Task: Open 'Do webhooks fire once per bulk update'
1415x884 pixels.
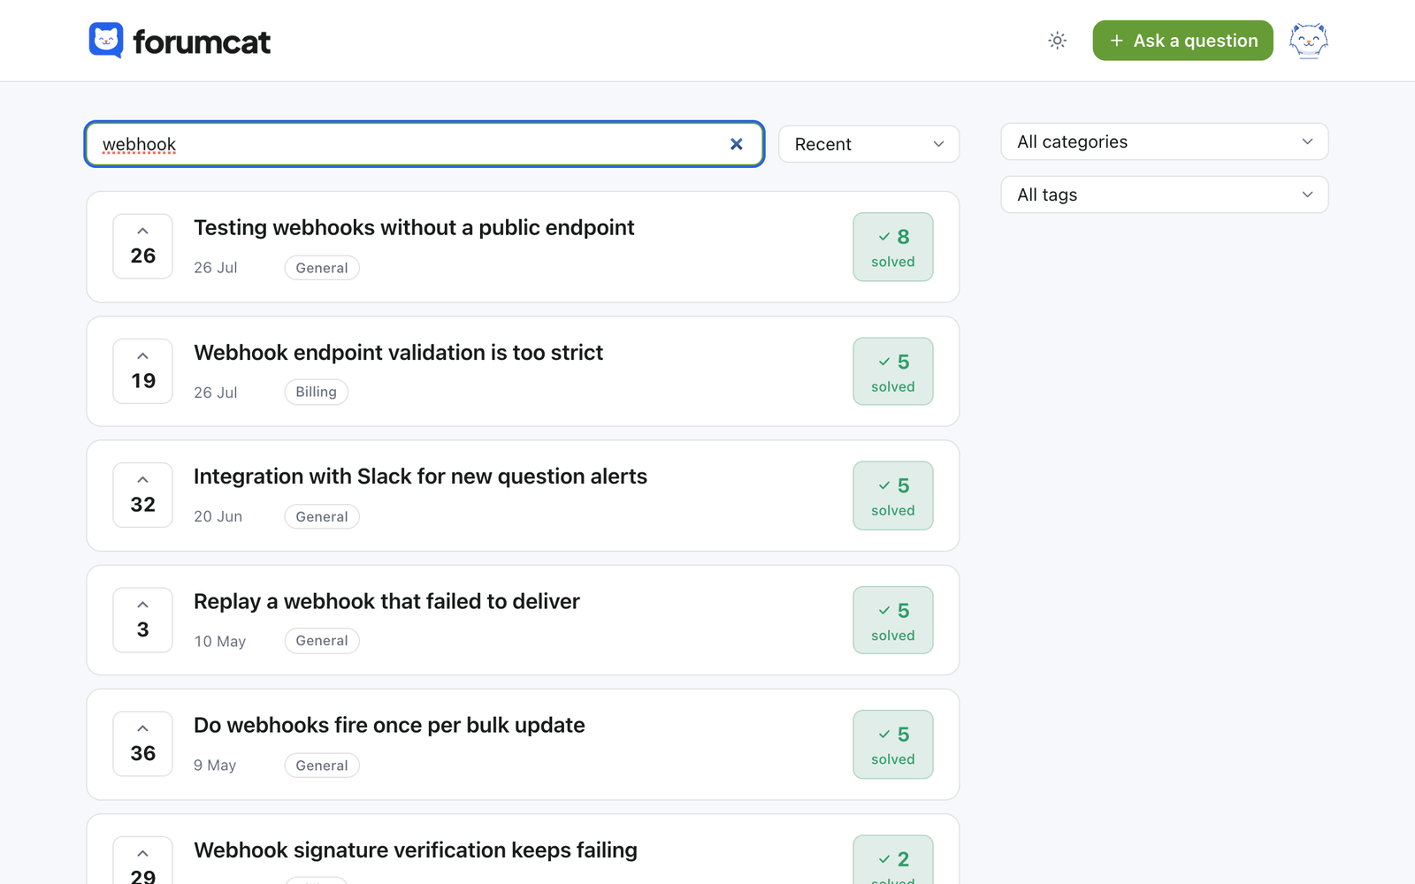Action: point(389,725)
